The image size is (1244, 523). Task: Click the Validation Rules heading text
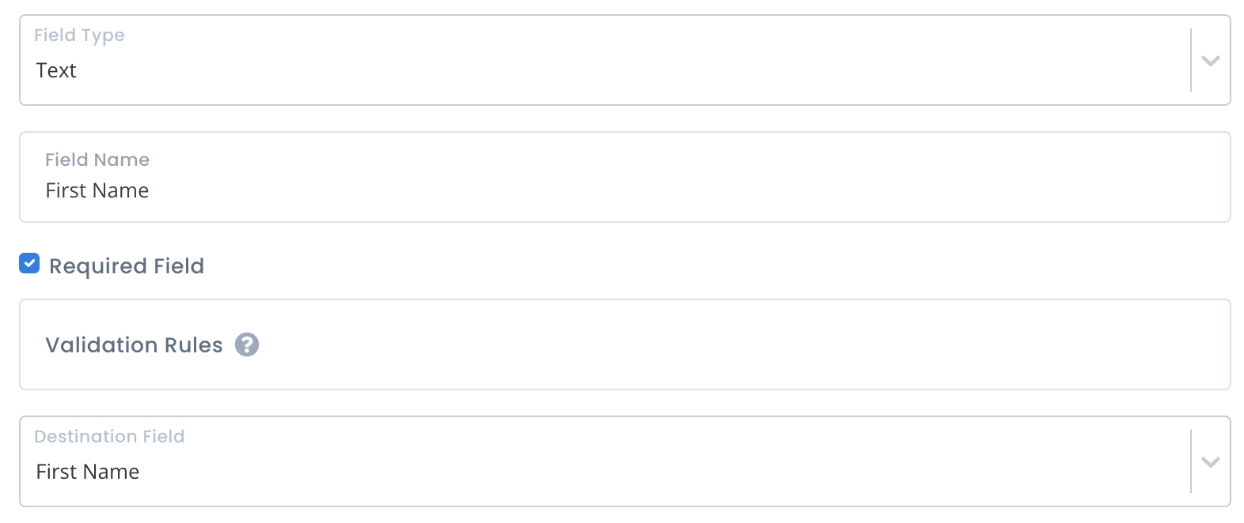pyautogui.click(x=134, y=345)
